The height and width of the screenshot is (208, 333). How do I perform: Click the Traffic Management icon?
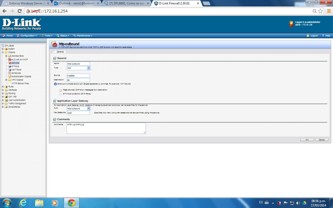[x=6, y=103]
